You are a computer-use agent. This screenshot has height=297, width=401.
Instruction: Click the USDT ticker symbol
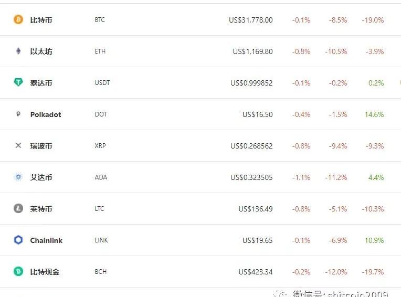coord(102,83)
